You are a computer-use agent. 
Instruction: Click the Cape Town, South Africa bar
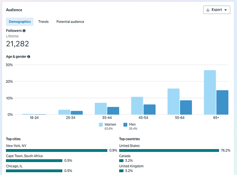pyautogui.click(x=34, y=161)
